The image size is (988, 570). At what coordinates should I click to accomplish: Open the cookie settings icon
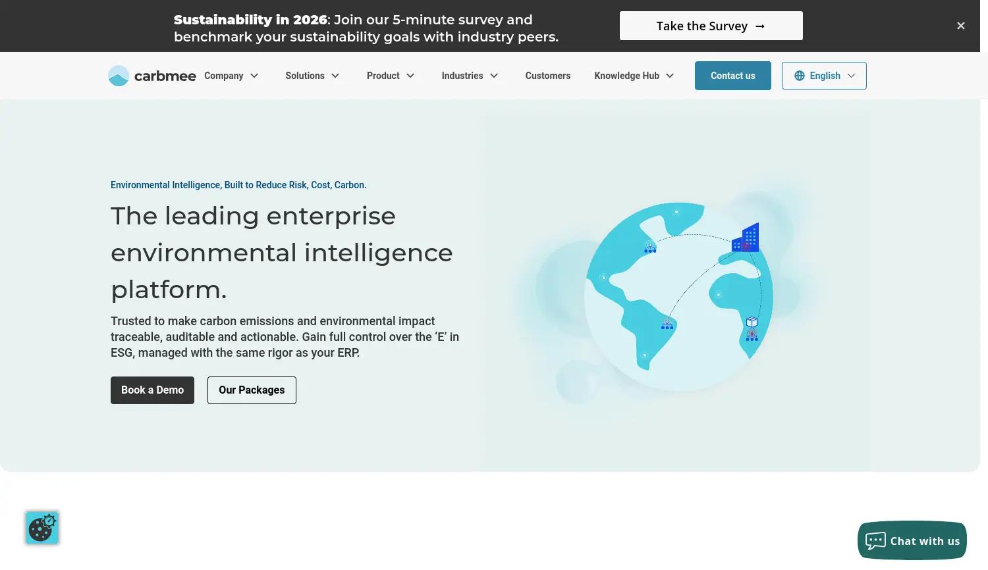42,528
